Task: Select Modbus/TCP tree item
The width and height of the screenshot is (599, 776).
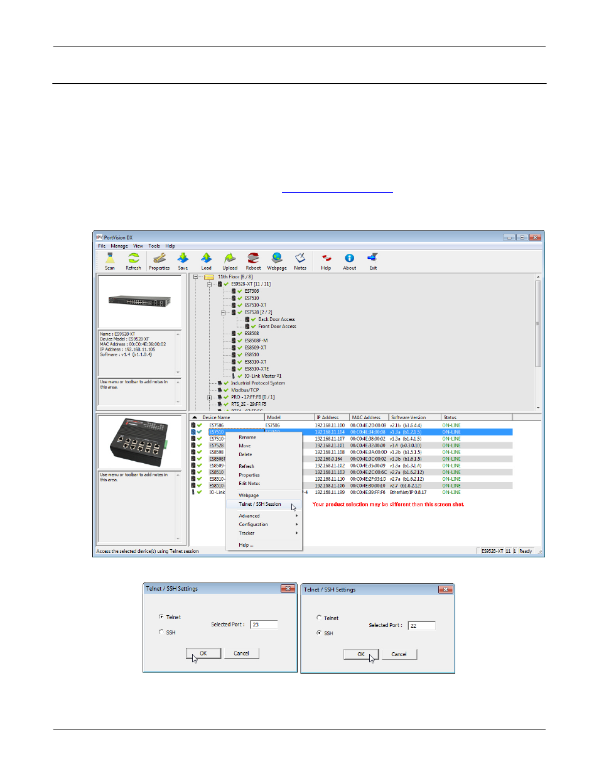Action: (245, 390)
